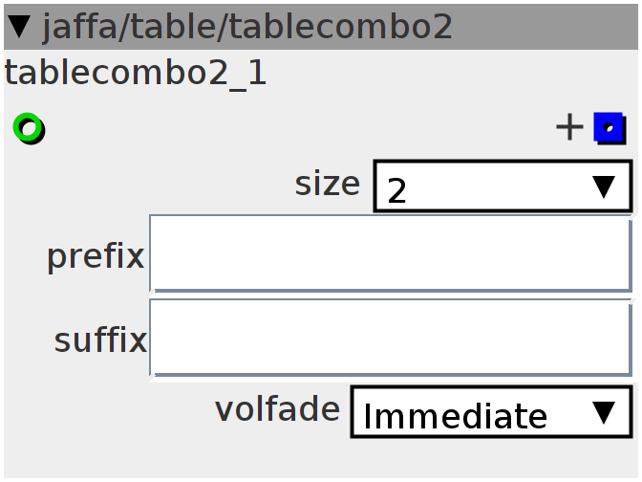
Task: Click the jaffa/table/tablecombo2 header title
Action: coord(247,27)
